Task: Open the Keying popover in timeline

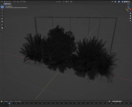Action: tap(11, 101)
